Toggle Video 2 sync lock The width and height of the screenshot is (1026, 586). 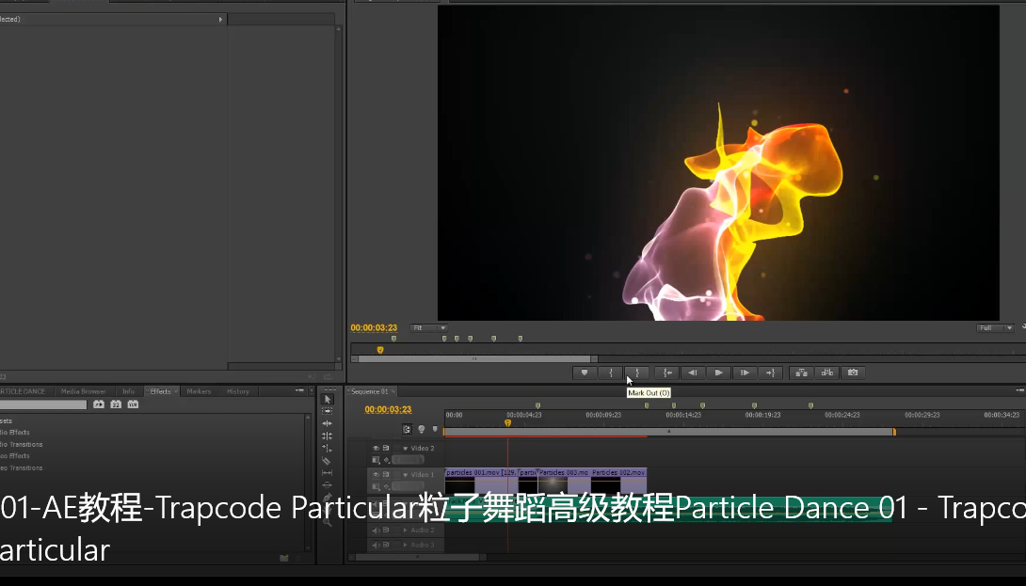click(x=386, y=449)
